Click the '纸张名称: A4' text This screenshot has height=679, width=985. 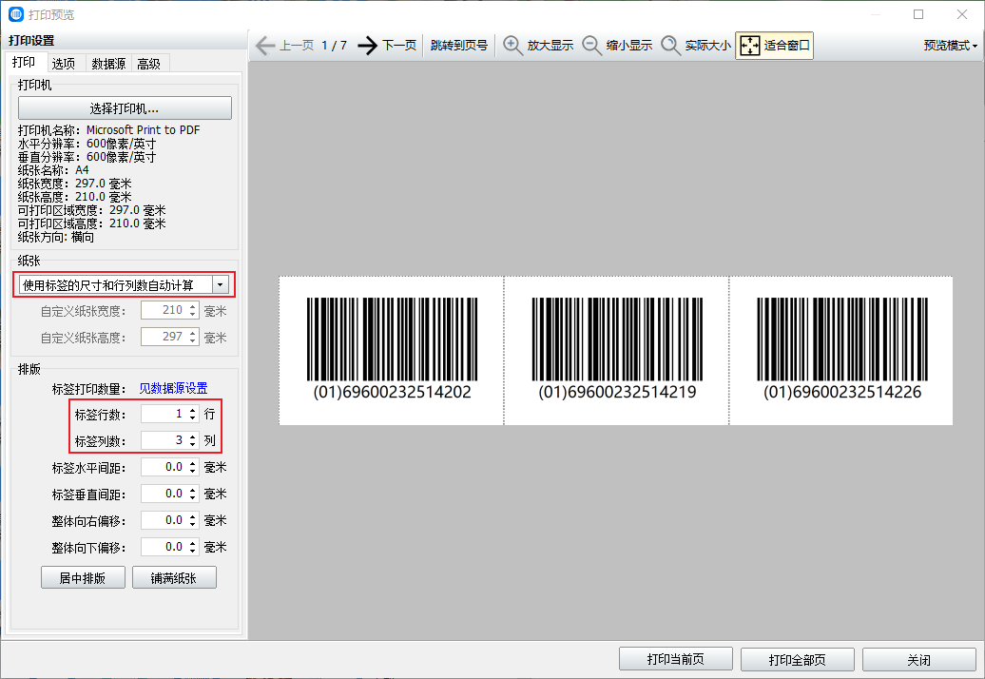53,170
